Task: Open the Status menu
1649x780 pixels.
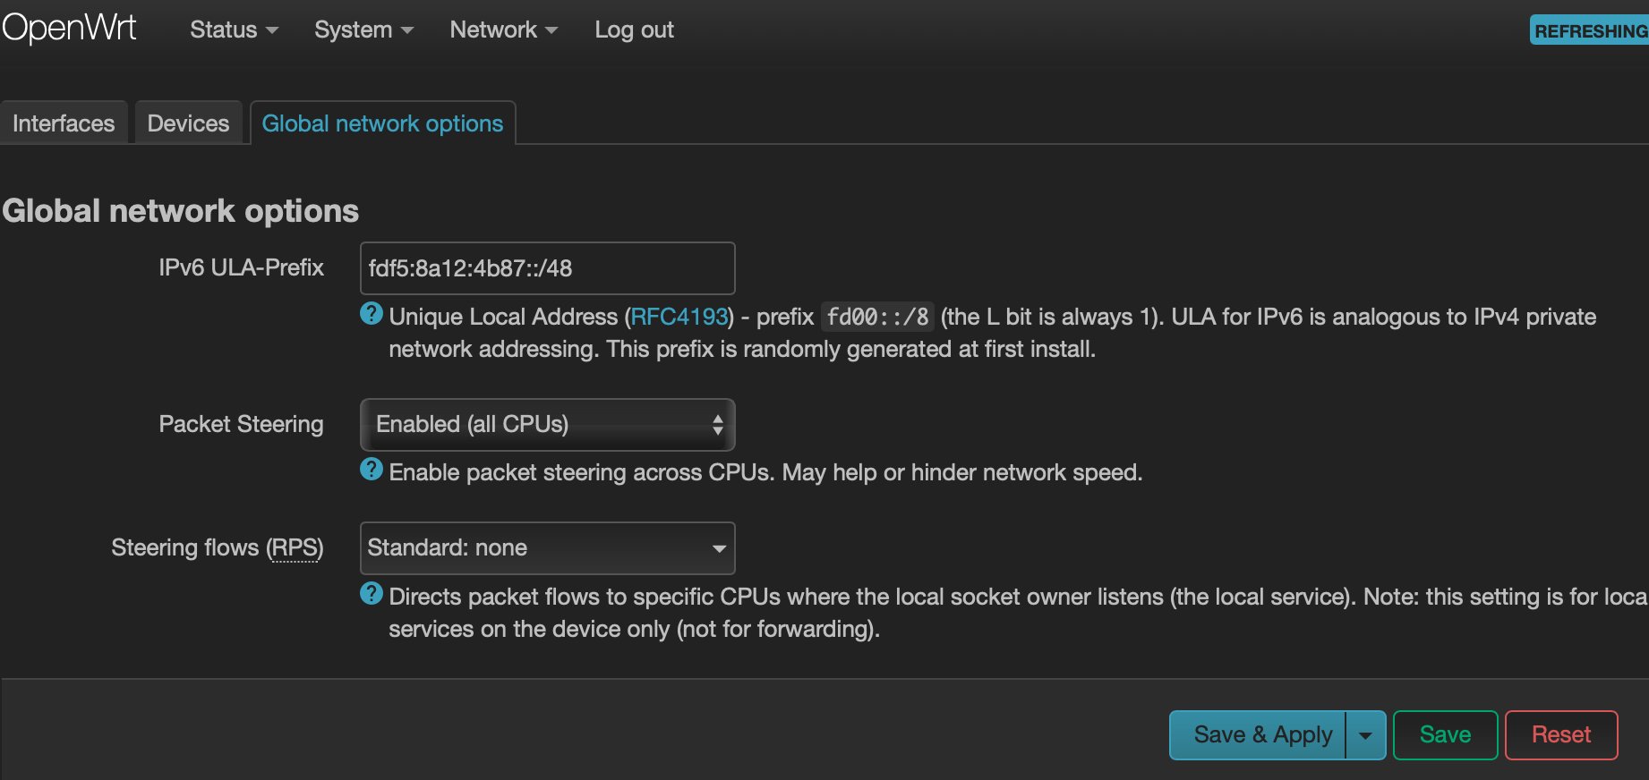Action: [x=234, y=30]
